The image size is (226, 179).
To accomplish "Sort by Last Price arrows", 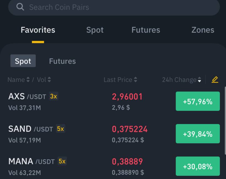I will tap(136, 80).
